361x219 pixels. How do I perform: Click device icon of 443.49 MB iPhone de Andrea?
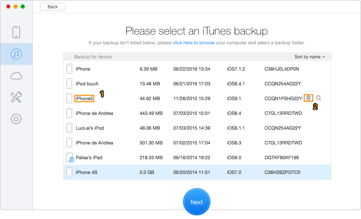69,113
